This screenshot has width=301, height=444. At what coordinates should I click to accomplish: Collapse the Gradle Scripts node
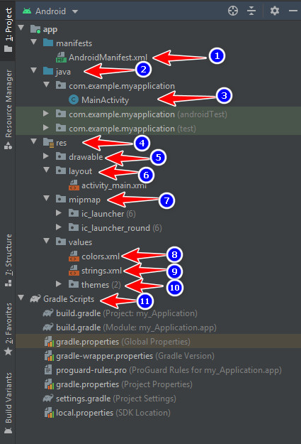tap(21, 298)
